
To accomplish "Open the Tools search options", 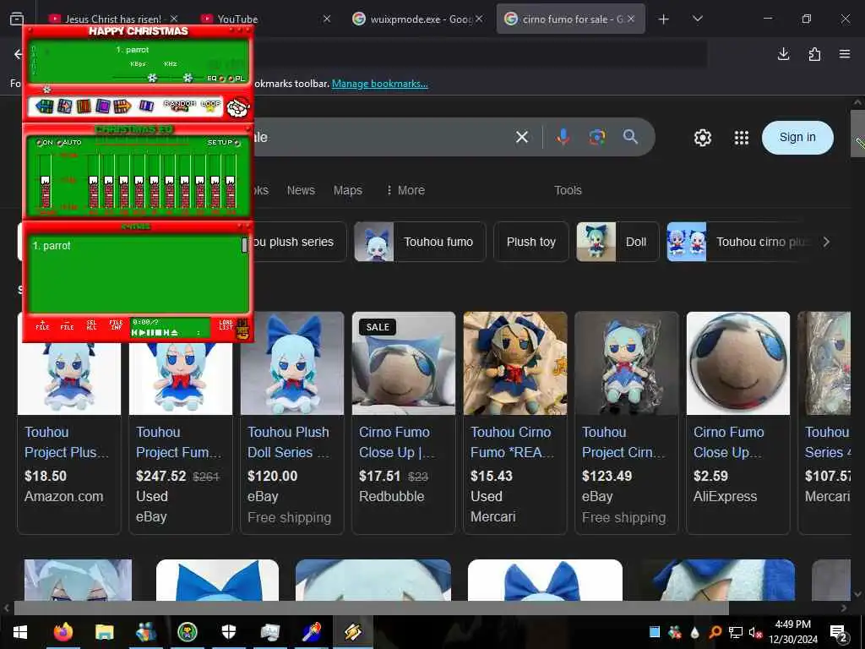I will click(x=568, y=190).
